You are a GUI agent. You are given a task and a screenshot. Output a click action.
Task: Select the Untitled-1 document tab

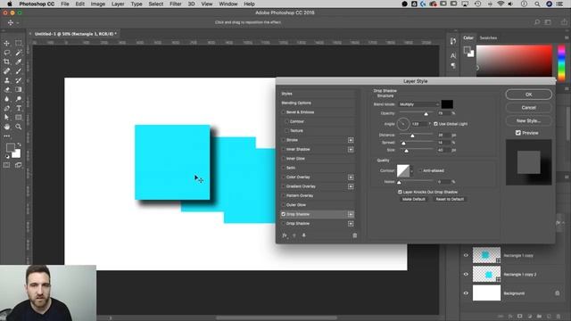(x=75, y=34)
